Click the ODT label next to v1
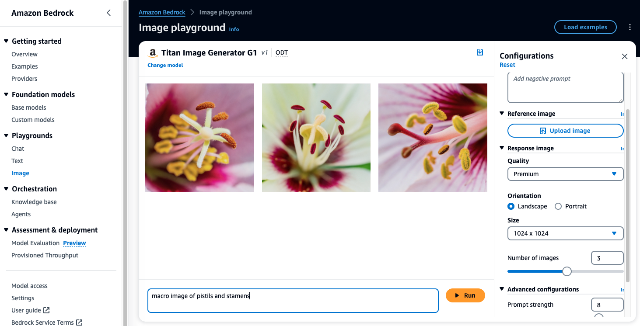The image size is (640, 326). (x=282, y=53)
